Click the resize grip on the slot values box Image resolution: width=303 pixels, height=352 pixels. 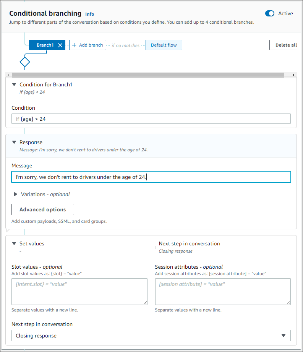click(x=145, y=303)
